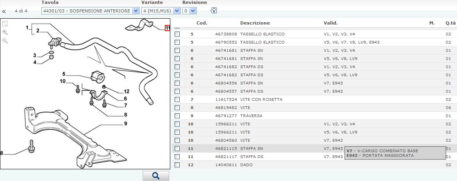Check the box for part 46738808
The image size is (457, 181).
point(177,34)
